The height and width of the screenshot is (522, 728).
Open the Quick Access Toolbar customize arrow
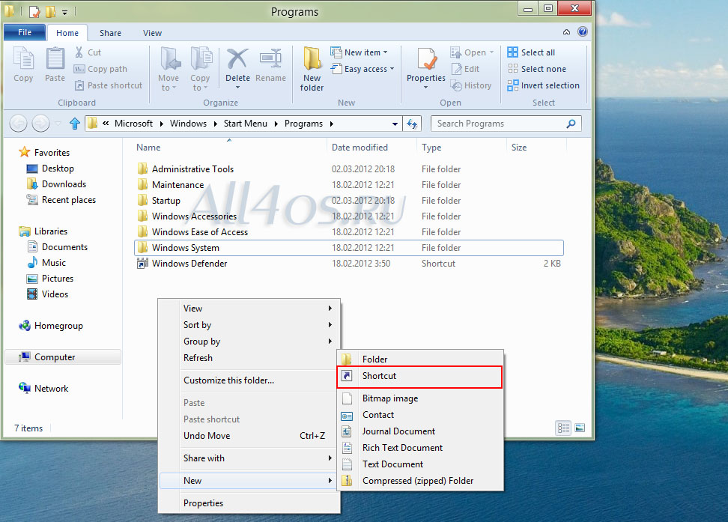pyautogui.click(x=64, y=12)
